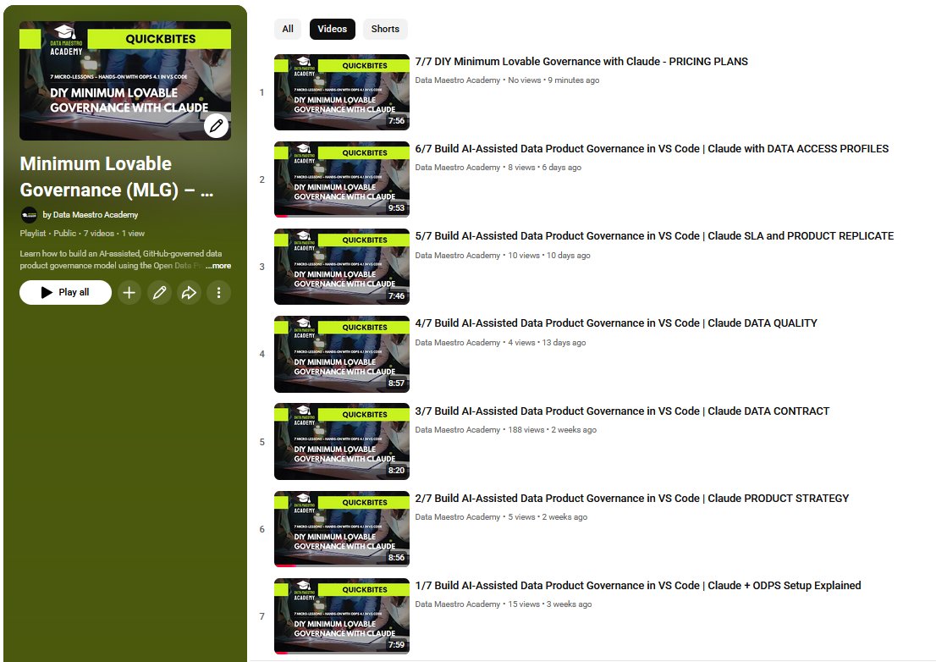Open by Data Maestro Academy channel link in sidebar

coord(91,215)
